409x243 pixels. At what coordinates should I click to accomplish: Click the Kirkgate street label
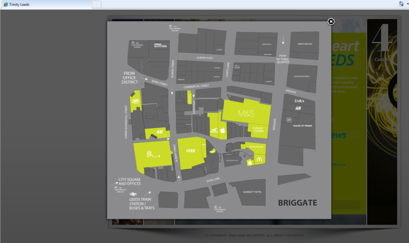291,91
